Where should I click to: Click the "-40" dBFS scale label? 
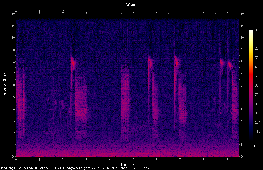click(256, 67)
